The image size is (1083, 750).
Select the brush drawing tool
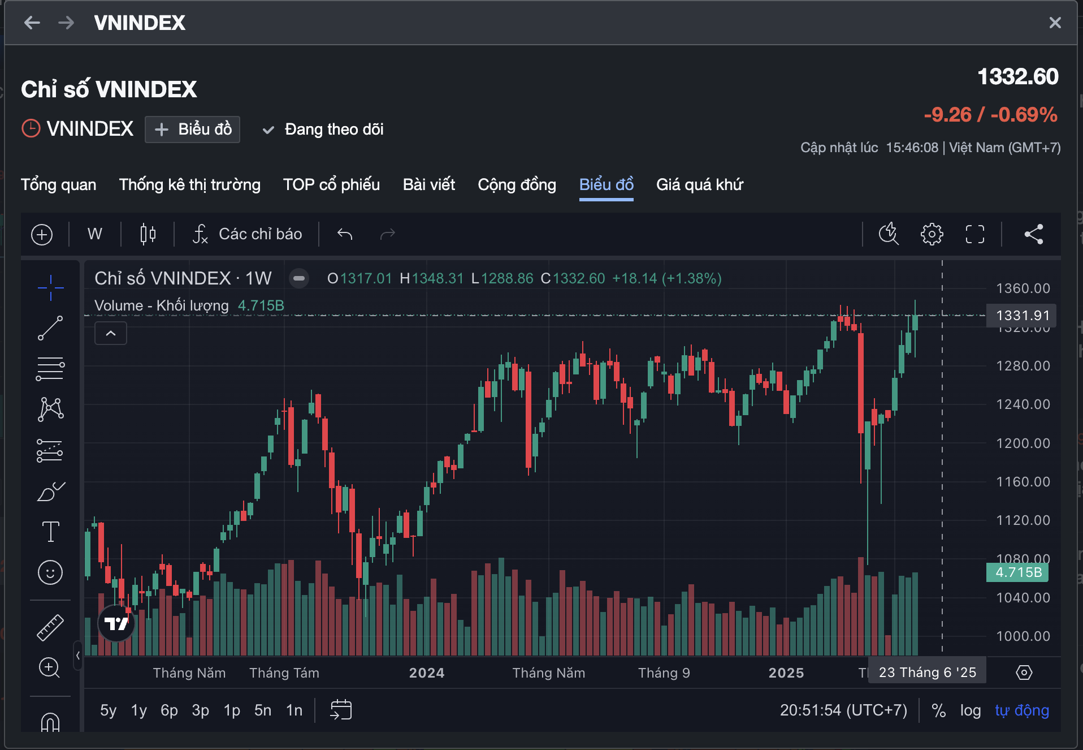50,491
